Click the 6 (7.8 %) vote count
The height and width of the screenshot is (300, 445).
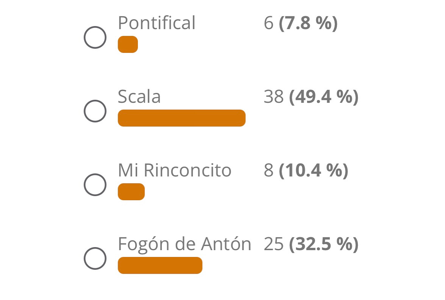point(301,23)
